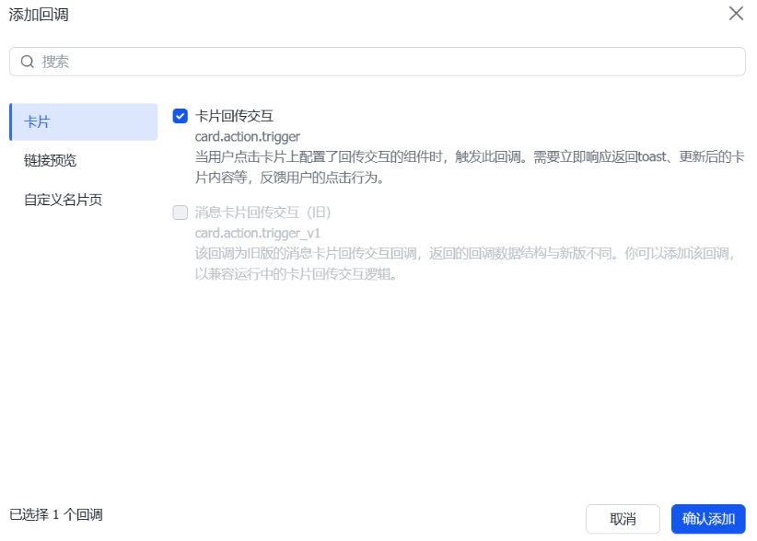Click the 已选择 1 个回调 status text
757x541 pixels.
click(x=56, y=515)
